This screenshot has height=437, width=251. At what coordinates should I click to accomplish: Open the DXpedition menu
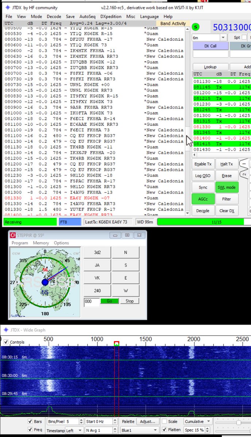(111, 16)
